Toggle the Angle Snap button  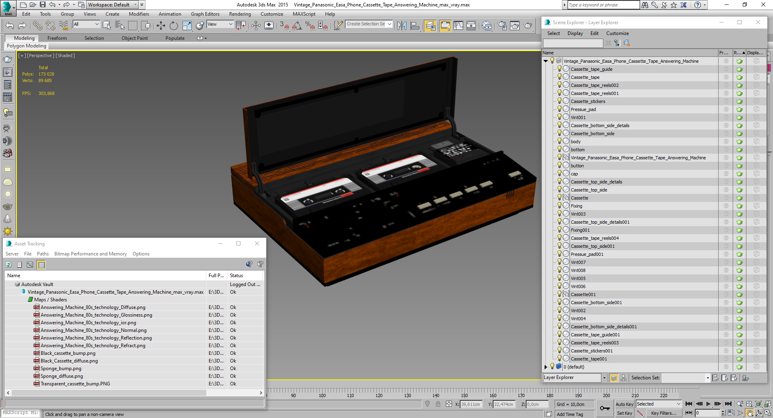pos(297,26)
